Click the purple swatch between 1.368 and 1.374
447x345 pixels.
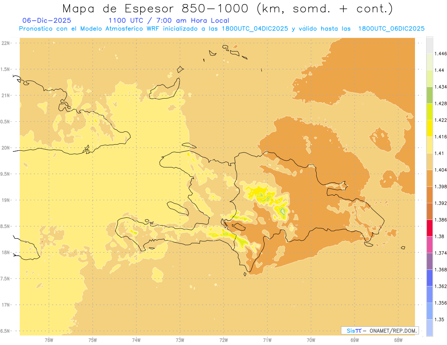tap(429, 261)
